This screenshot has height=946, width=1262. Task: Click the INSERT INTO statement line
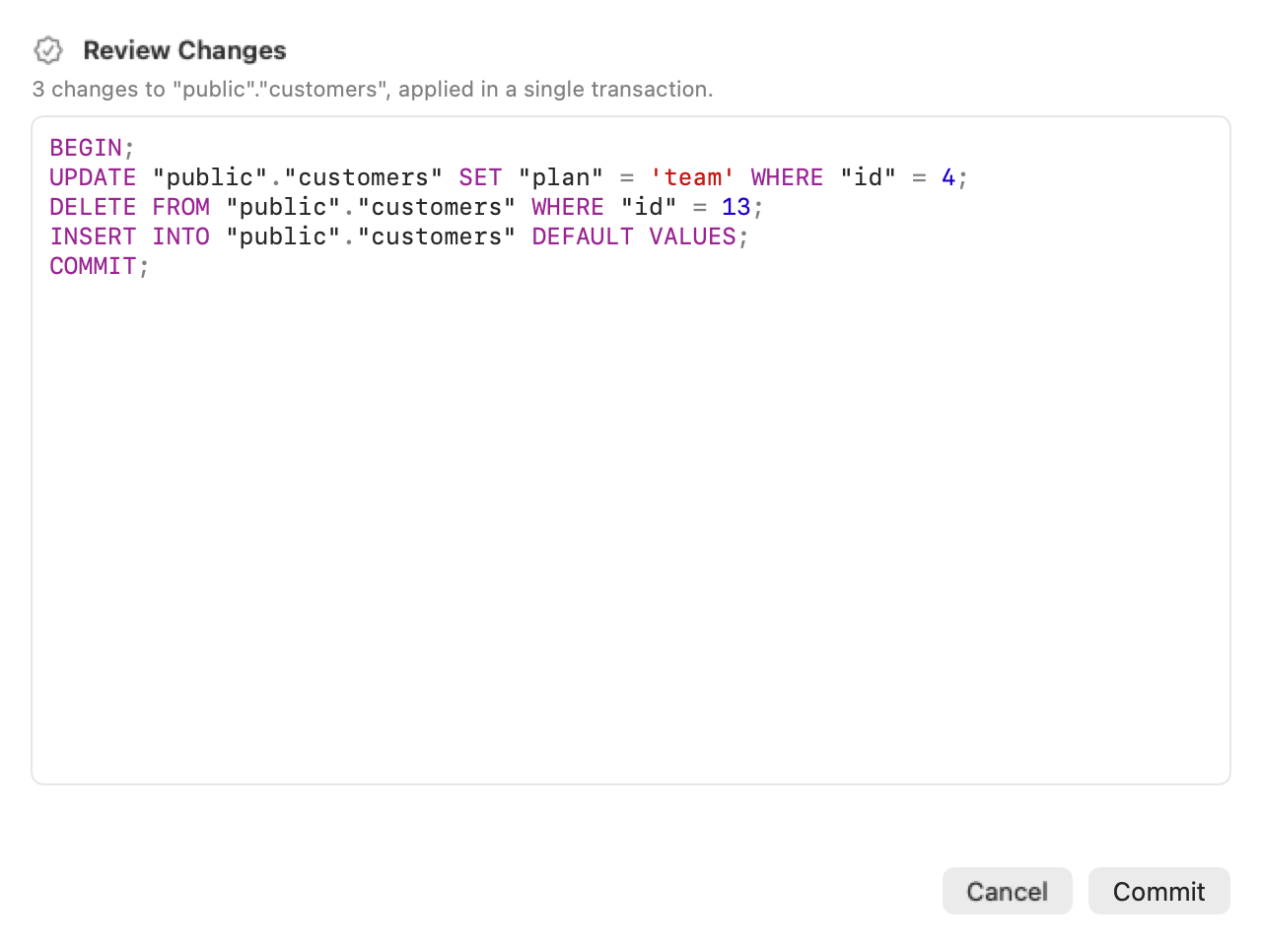coord(399,236)
